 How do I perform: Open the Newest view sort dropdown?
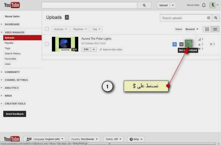(192, 29)
